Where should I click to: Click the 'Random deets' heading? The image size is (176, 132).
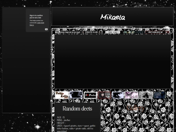(x=77, y=109)
